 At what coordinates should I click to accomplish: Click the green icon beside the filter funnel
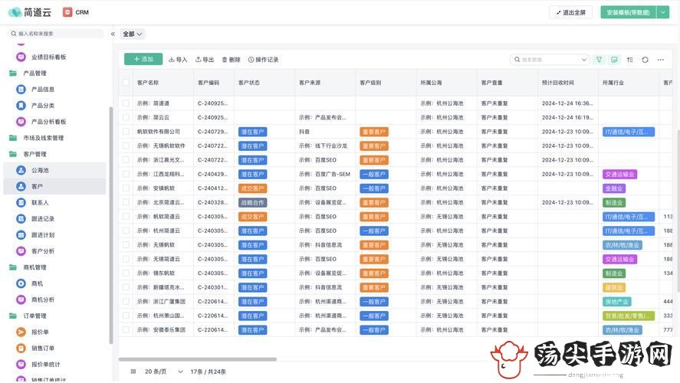(x=614, y=60)
